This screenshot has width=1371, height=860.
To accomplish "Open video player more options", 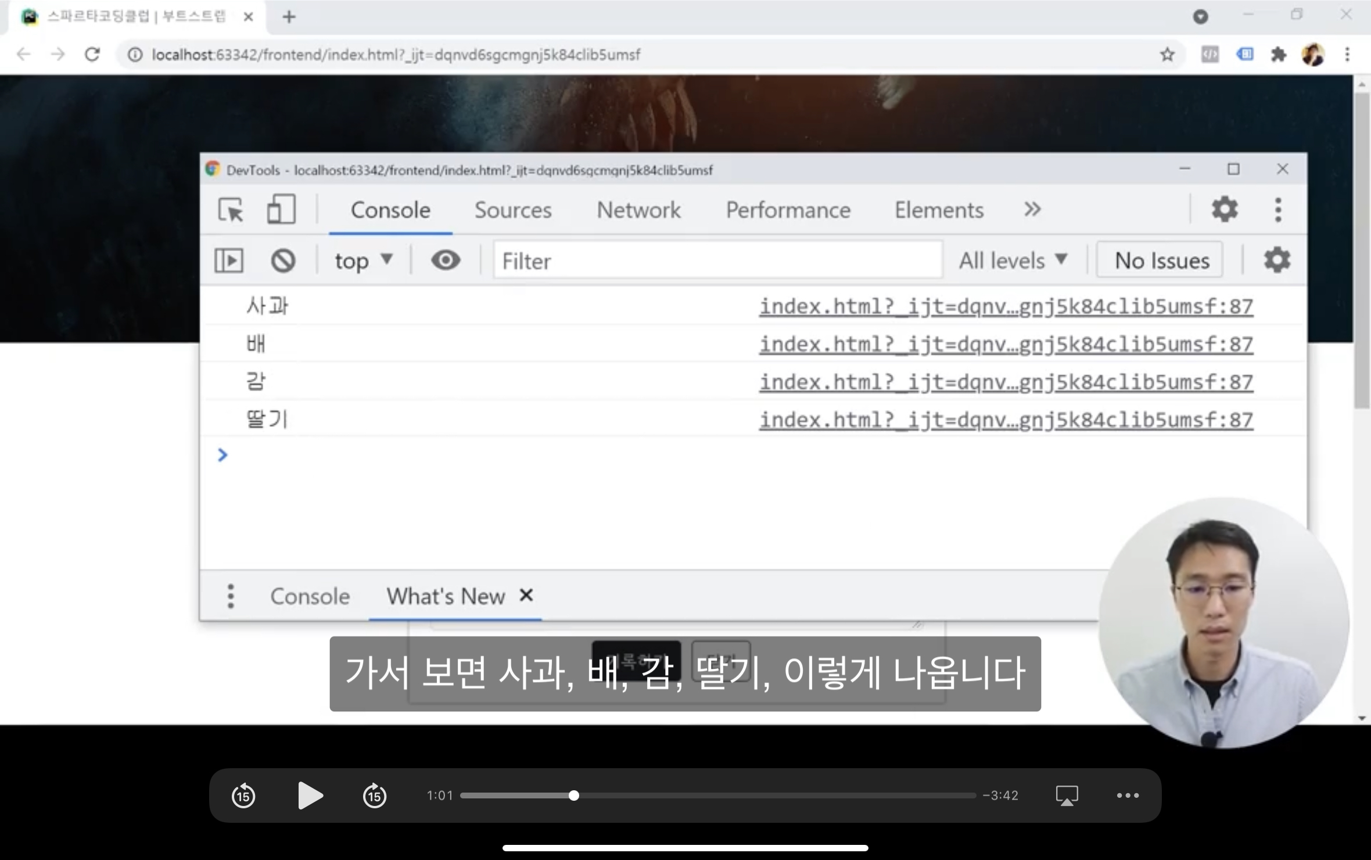I will click(x=1128, y=795).
